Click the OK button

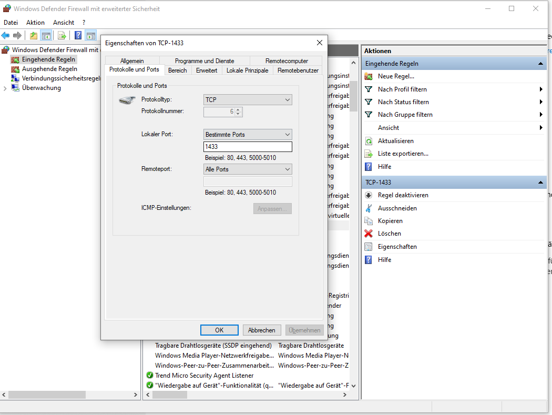coord(219,330)
